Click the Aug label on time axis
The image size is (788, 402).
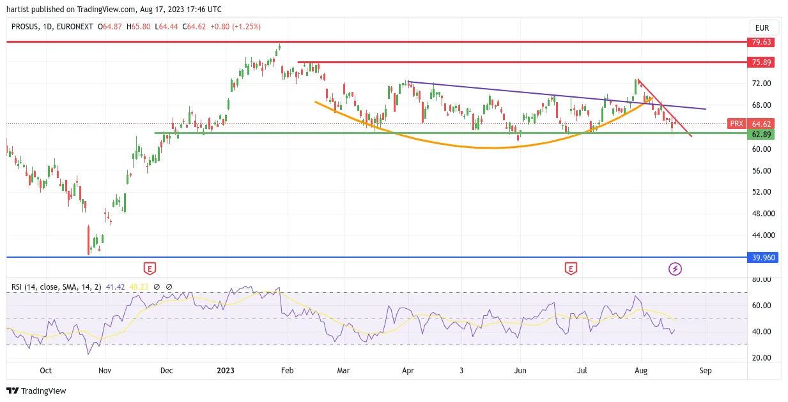tap(642, 370)
